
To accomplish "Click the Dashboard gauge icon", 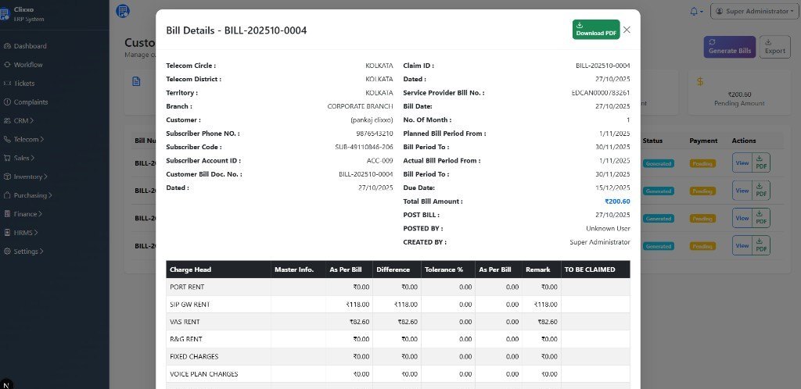I will 7,46.
